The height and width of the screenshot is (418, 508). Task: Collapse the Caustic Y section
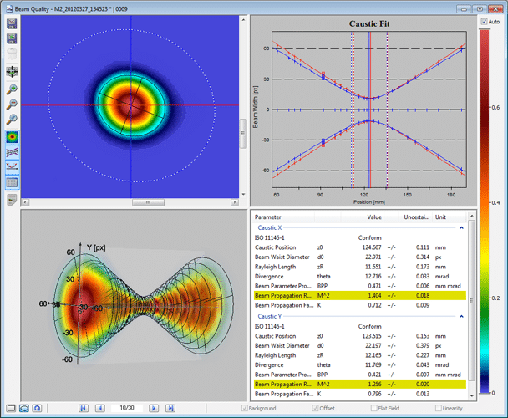click(x=461, y=317)
